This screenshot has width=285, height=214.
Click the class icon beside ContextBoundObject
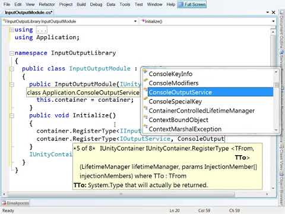[x=145, y=117]
